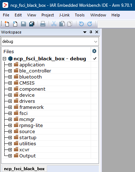Viewport: 135px width, 172px height.
Task: Expand the Output folder
Action: coord(10,156)
